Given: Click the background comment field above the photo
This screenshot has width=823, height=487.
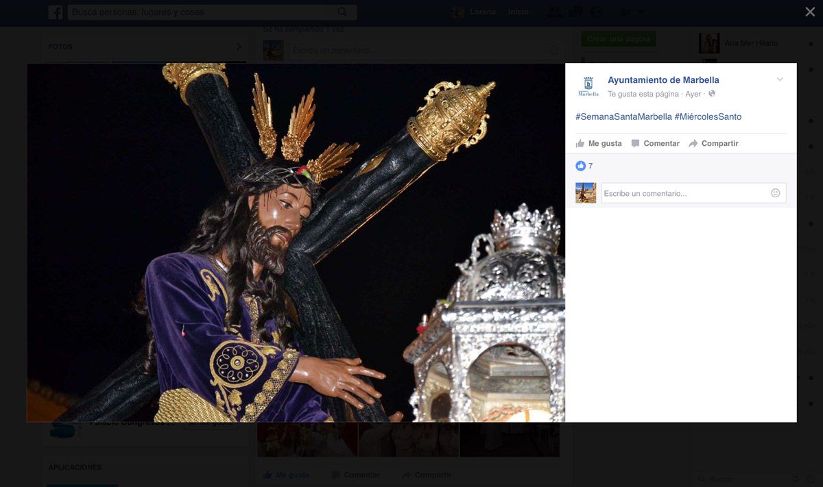Looking at the screenshot, I should pos(425,50).
